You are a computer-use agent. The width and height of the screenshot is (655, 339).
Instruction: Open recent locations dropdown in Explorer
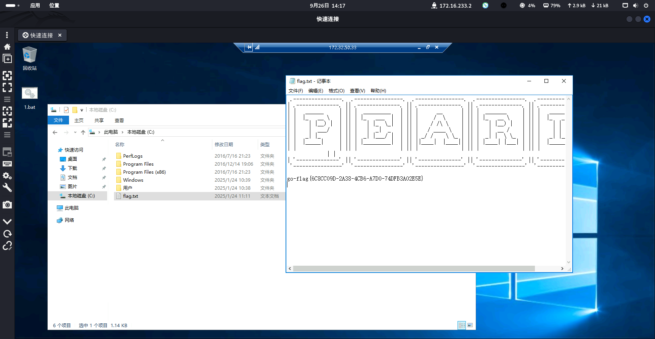coord(75,132)
